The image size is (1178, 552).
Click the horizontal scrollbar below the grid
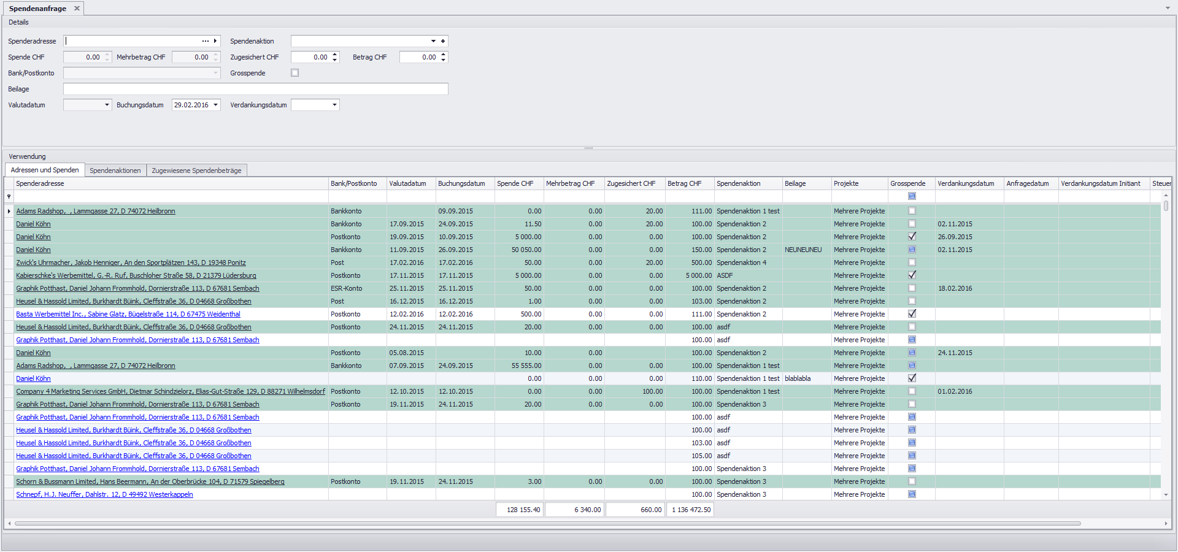[x=547, y=524]
